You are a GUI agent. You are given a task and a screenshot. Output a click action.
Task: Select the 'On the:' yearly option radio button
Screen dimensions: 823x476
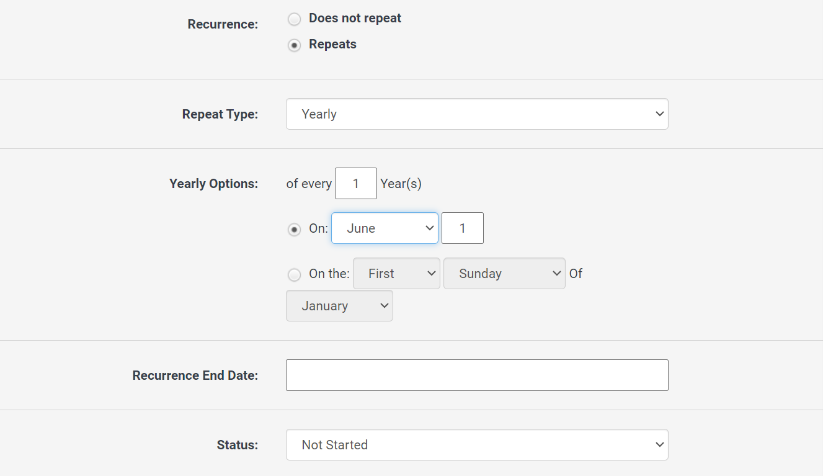[294, 274]
